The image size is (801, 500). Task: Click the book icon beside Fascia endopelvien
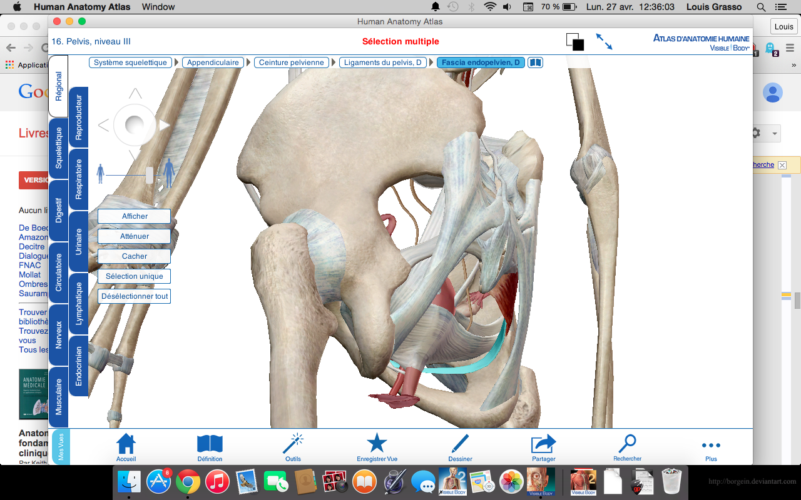point(535,62)
